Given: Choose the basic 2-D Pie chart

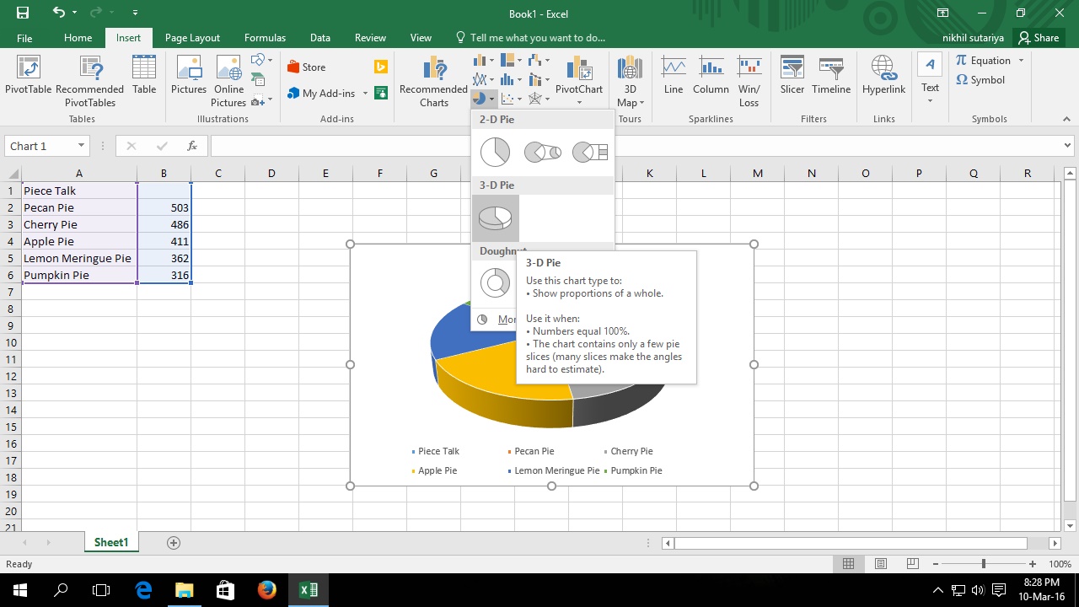Looking at the screenshot, I should point(496,153).
